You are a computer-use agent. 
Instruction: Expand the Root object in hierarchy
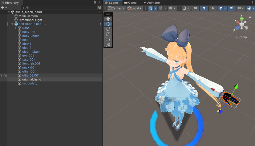point(16,28)
